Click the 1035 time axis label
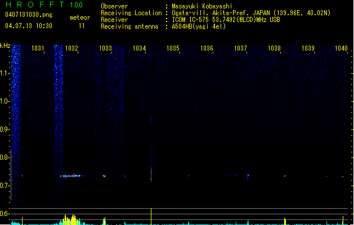 click(x=173, y=48)
